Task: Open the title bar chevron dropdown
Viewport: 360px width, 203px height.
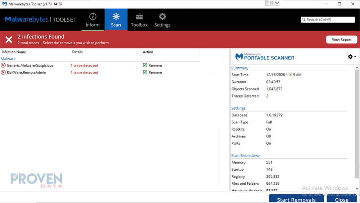Action: click(277, 3)
